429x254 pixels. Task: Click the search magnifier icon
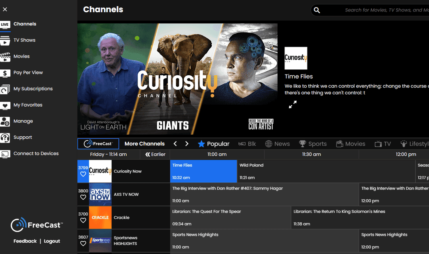coord(317,10)
